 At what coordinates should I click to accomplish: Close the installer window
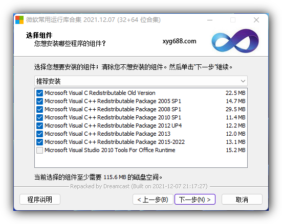[x=256, y=20]
